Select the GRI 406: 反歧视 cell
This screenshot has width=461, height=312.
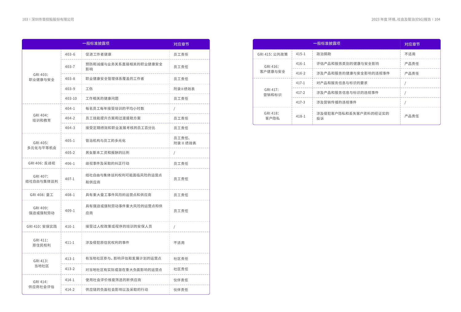pyautogui.click(x=41, y=163)
